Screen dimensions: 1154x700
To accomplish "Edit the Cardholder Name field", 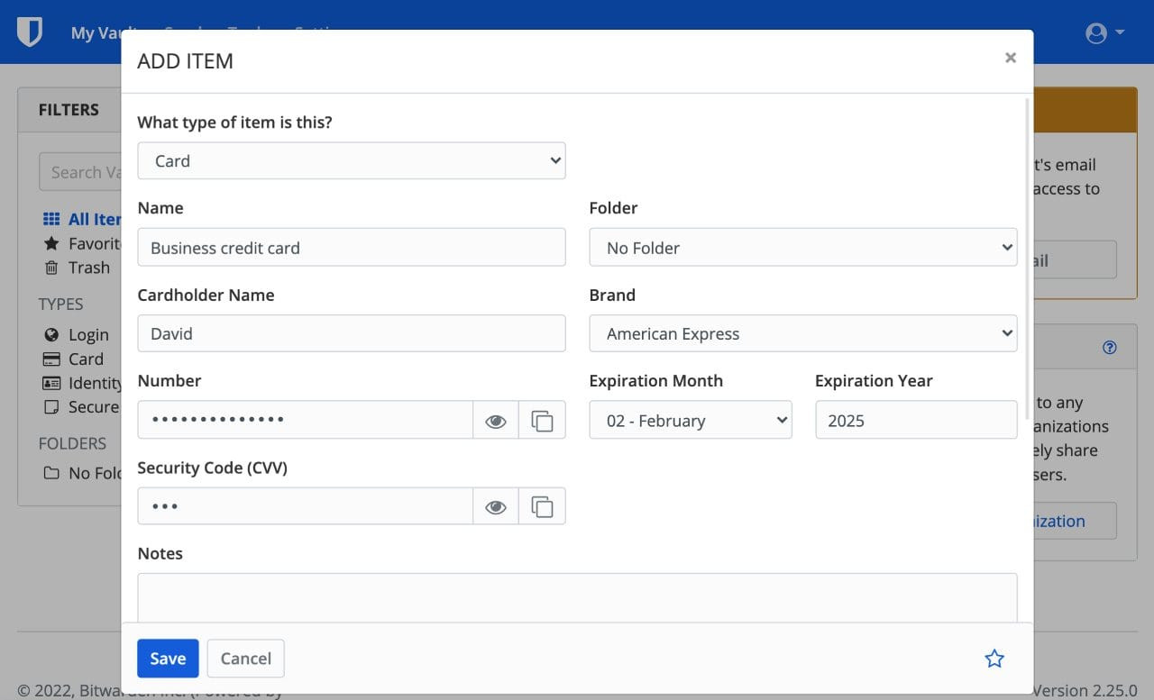I will click(352, 333).
